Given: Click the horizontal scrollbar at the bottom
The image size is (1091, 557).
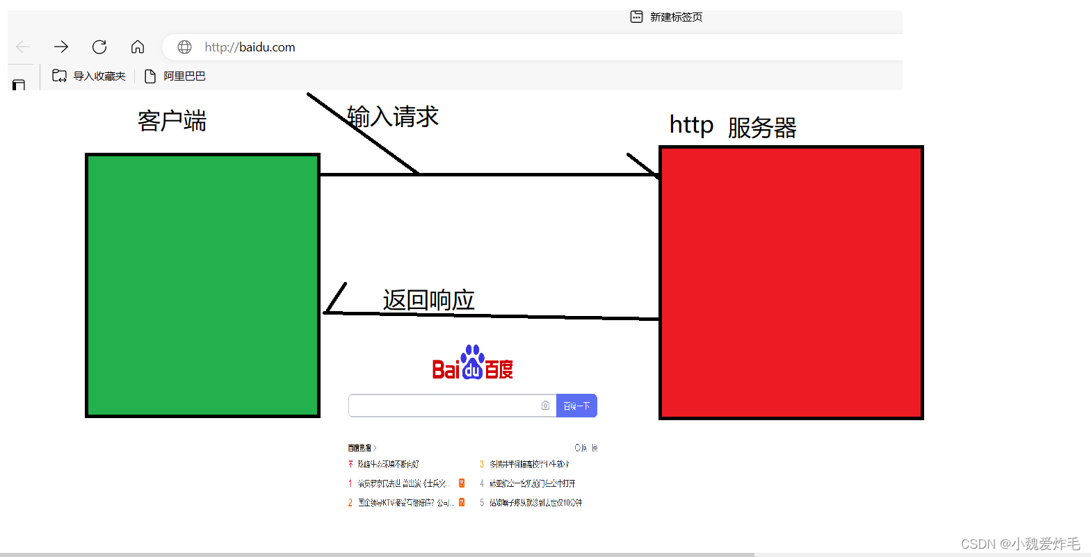Looking at the screenshot, I should coord(377,554).
